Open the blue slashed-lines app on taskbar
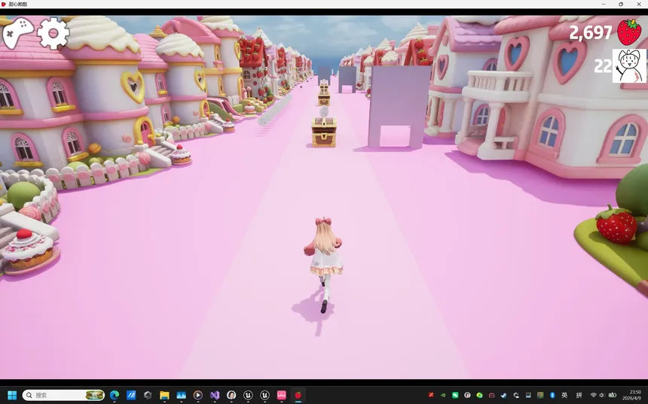 [131, 395]
